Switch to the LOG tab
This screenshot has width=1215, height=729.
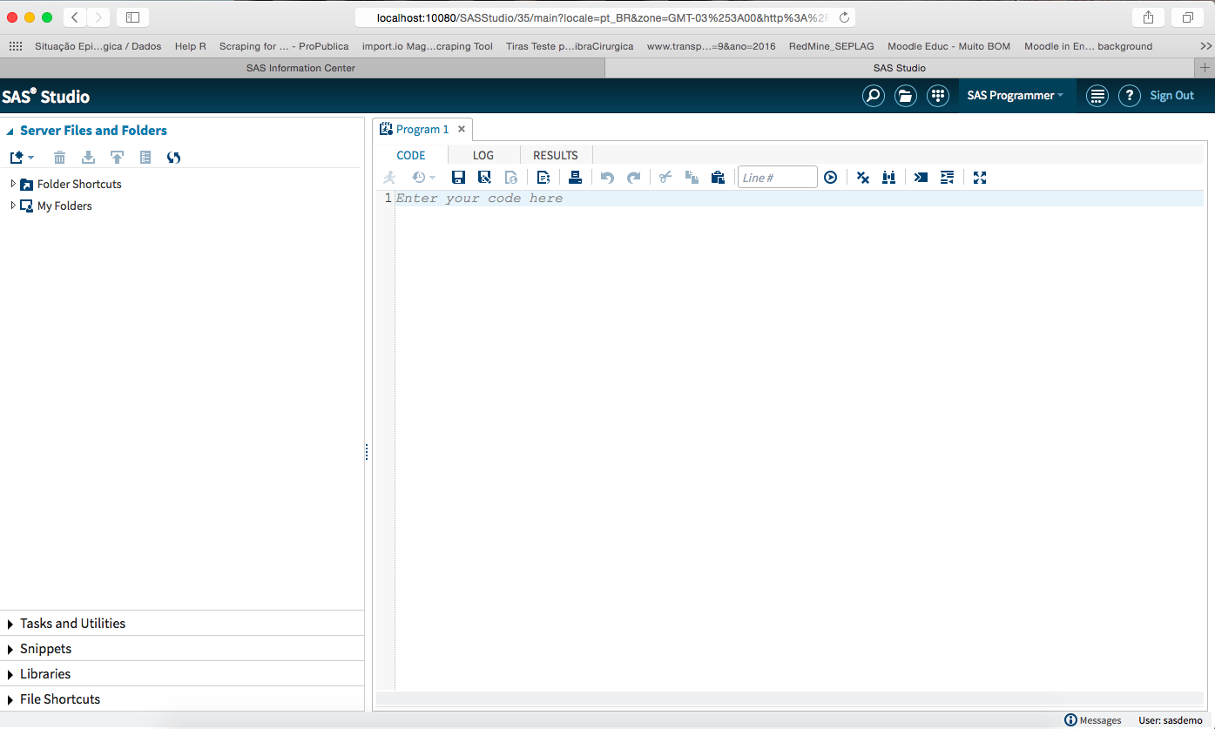(483, 155)
